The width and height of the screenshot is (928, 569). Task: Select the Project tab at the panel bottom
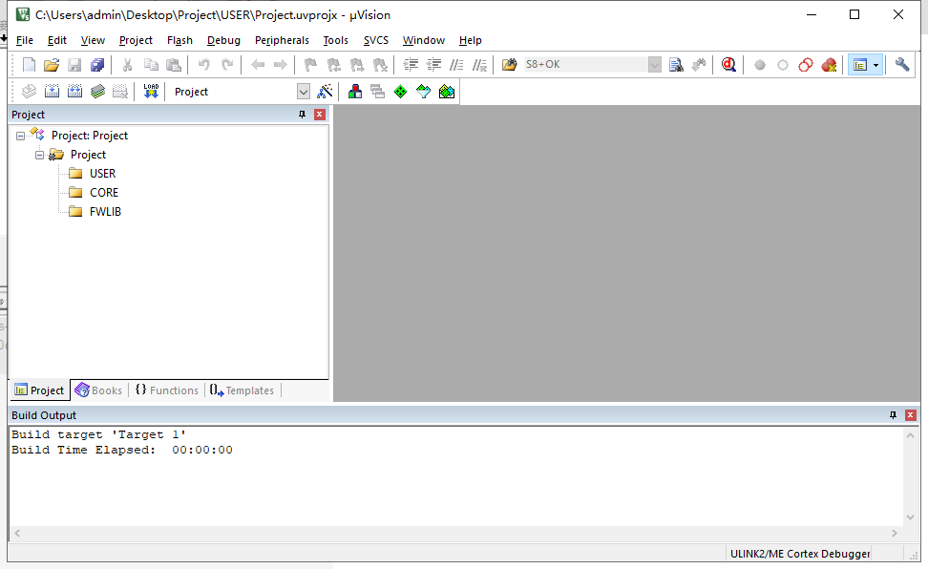(x=40, y=390)
